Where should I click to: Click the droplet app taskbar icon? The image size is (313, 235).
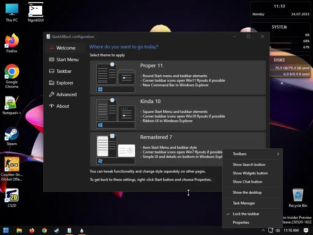(x=82, y=230)
